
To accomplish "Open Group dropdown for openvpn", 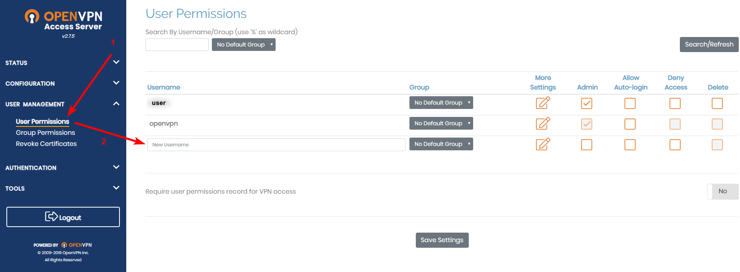I will pyautogui.click(x=441, y=123).
